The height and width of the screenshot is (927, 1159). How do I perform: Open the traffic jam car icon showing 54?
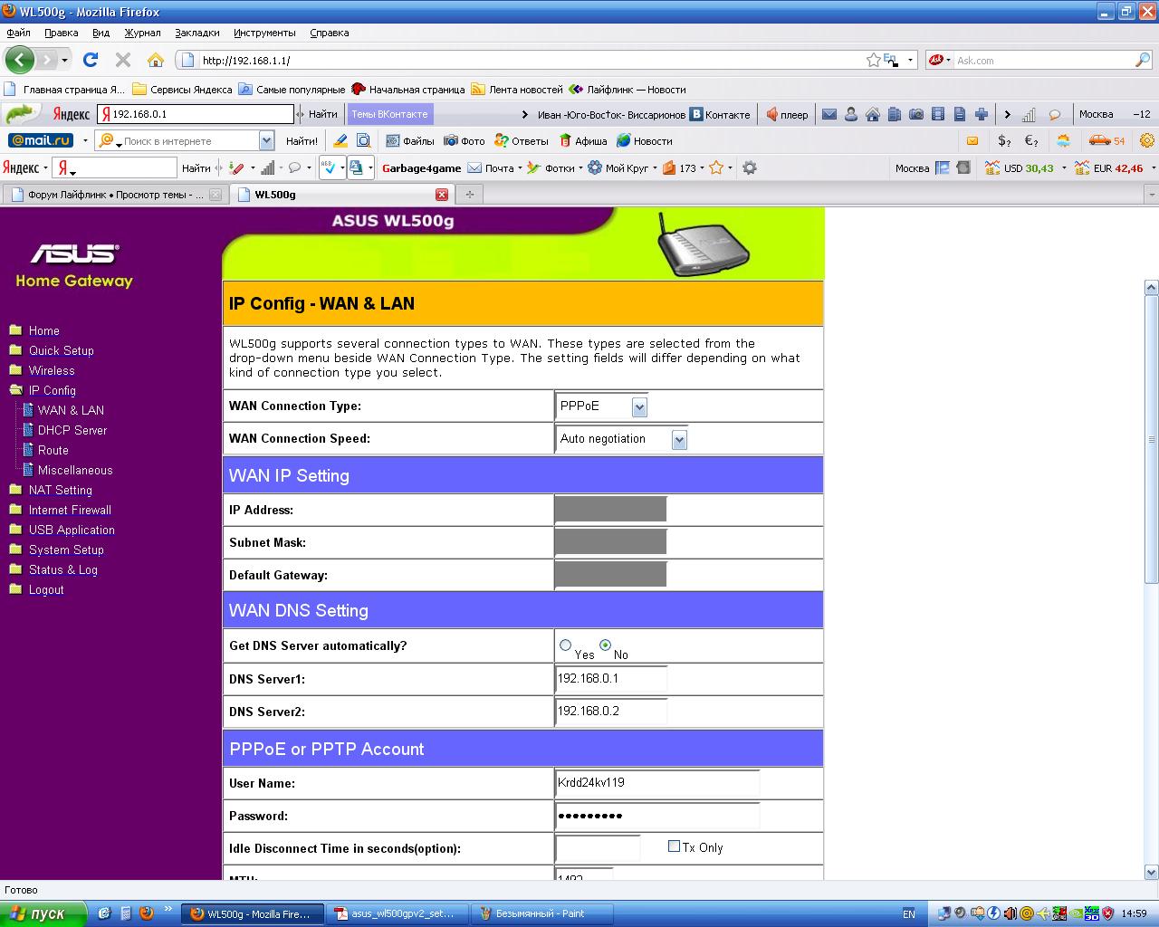[x=1106, y=140]
